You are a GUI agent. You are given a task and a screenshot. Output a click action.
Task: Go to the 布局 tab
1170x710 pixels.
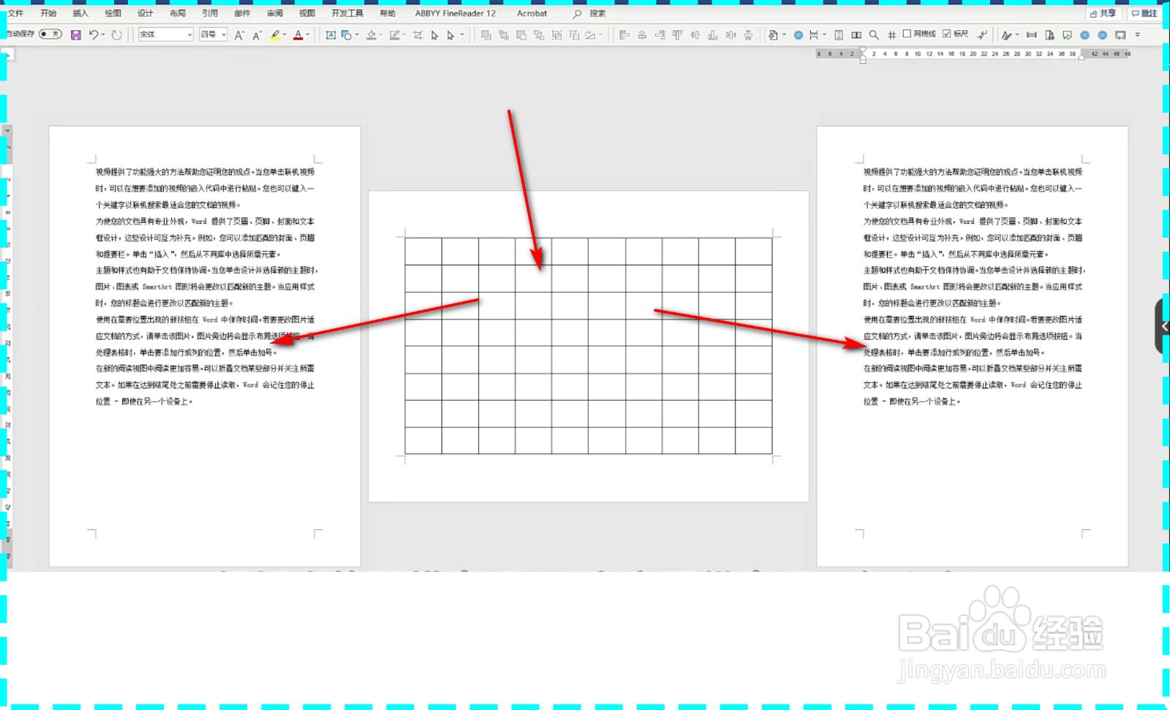coord(178,13)
